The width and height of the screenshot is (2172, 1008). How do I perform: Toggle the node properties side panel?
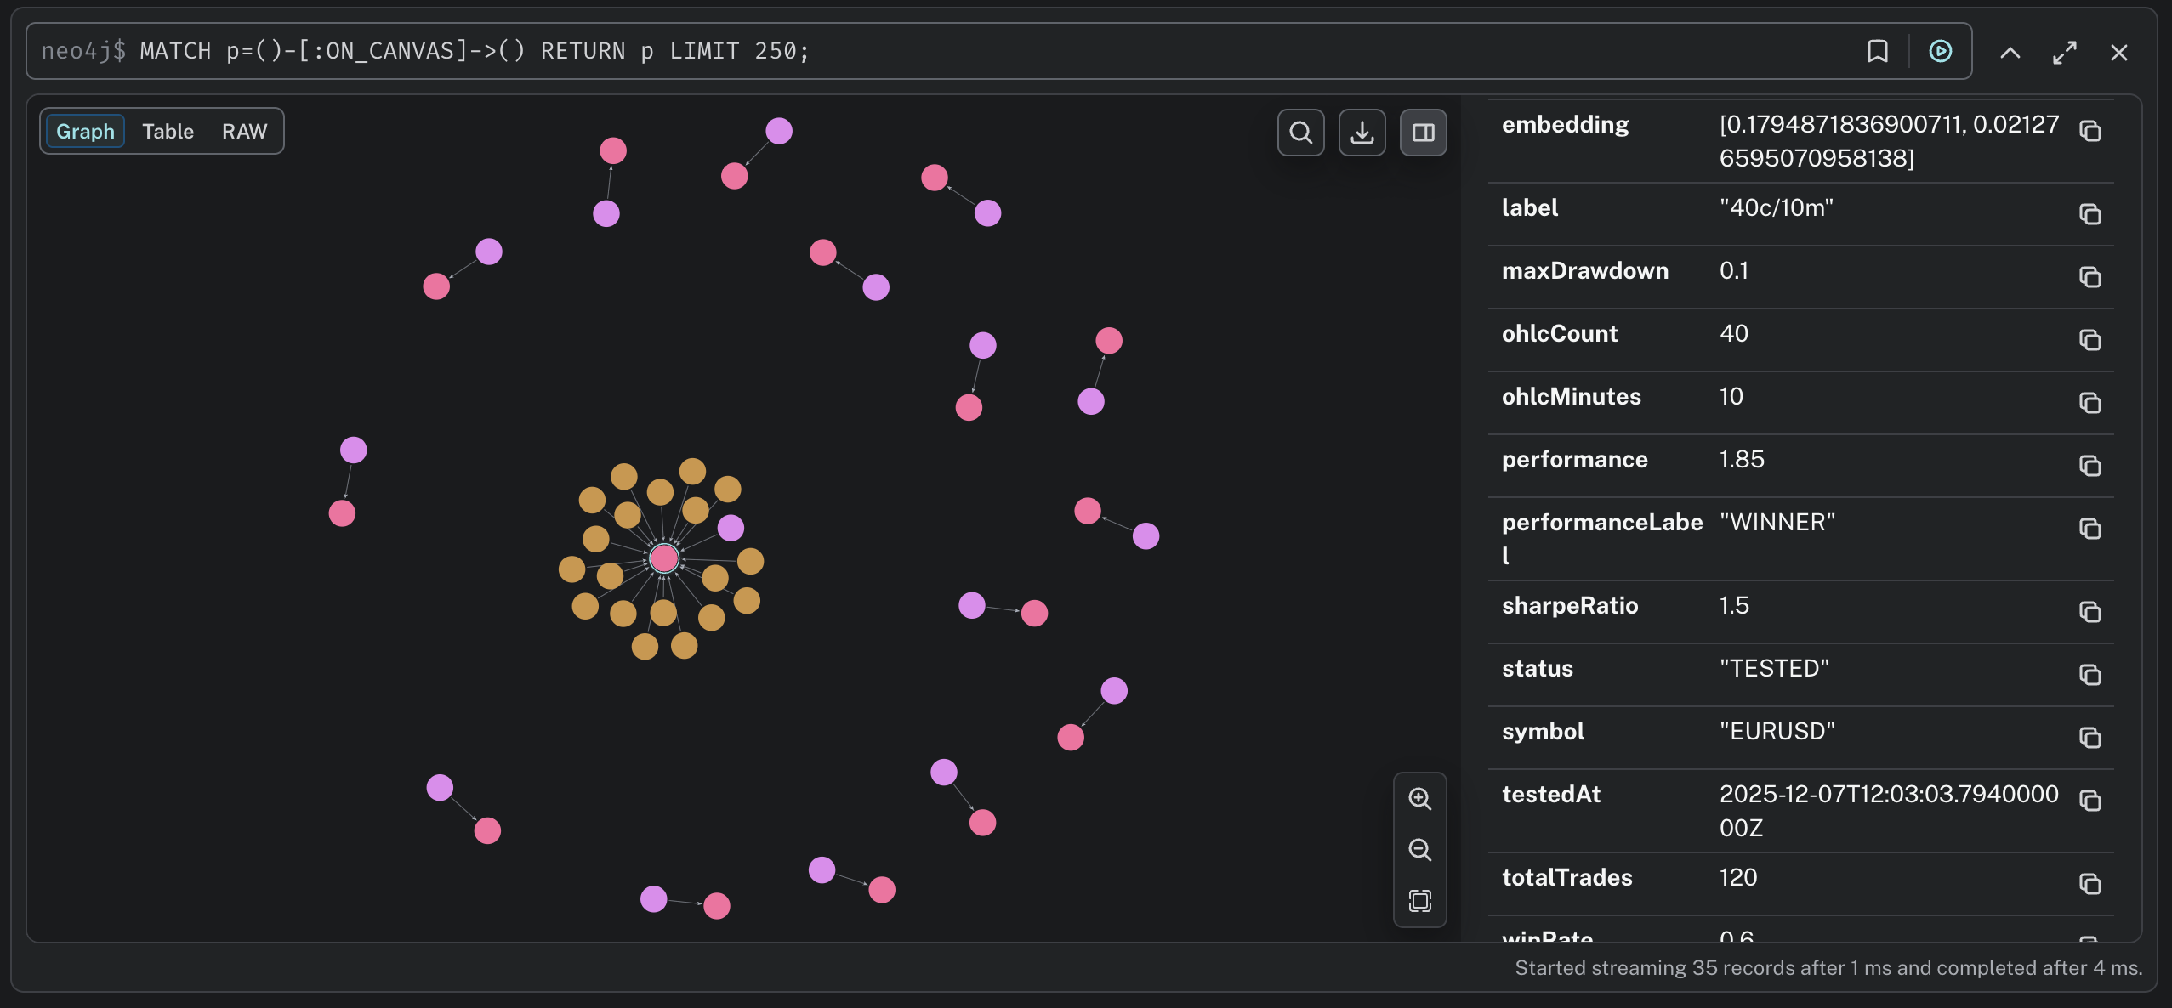pos(1423,133)
